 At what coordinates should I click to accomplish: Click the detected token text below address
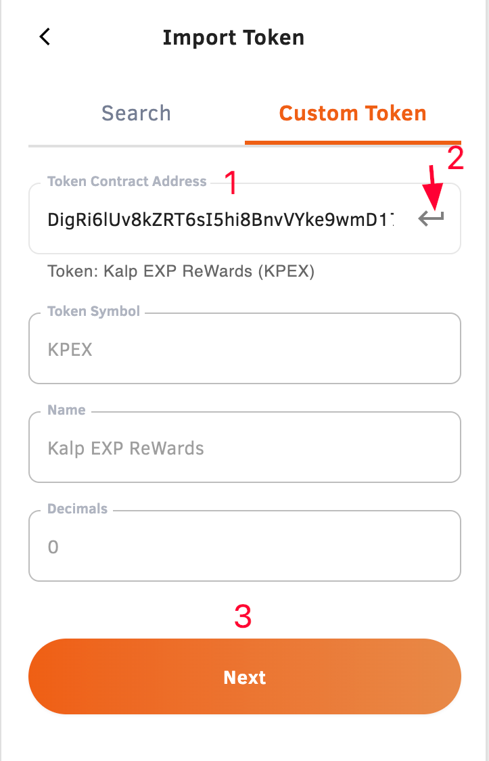pos(181,271)
